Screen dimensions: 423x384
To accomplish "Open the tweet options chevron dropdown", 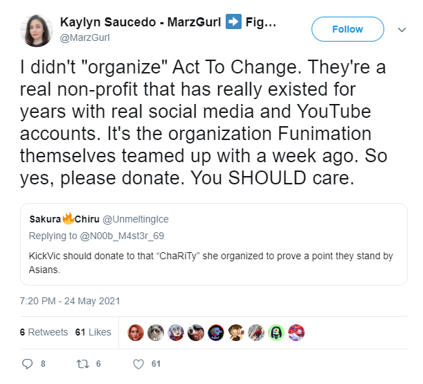I will pos(402,29).
